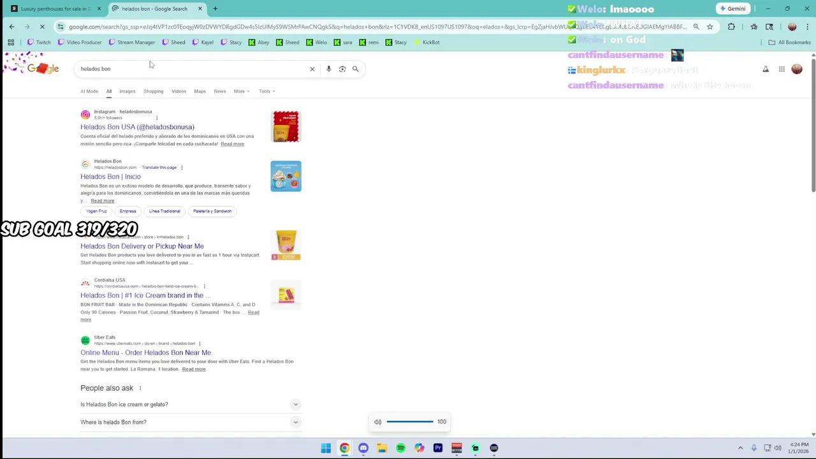Image resolution: width=816 pixels, height=459 pixels.
Task: Click Translate this page link
Action: (x=159, y=168)
